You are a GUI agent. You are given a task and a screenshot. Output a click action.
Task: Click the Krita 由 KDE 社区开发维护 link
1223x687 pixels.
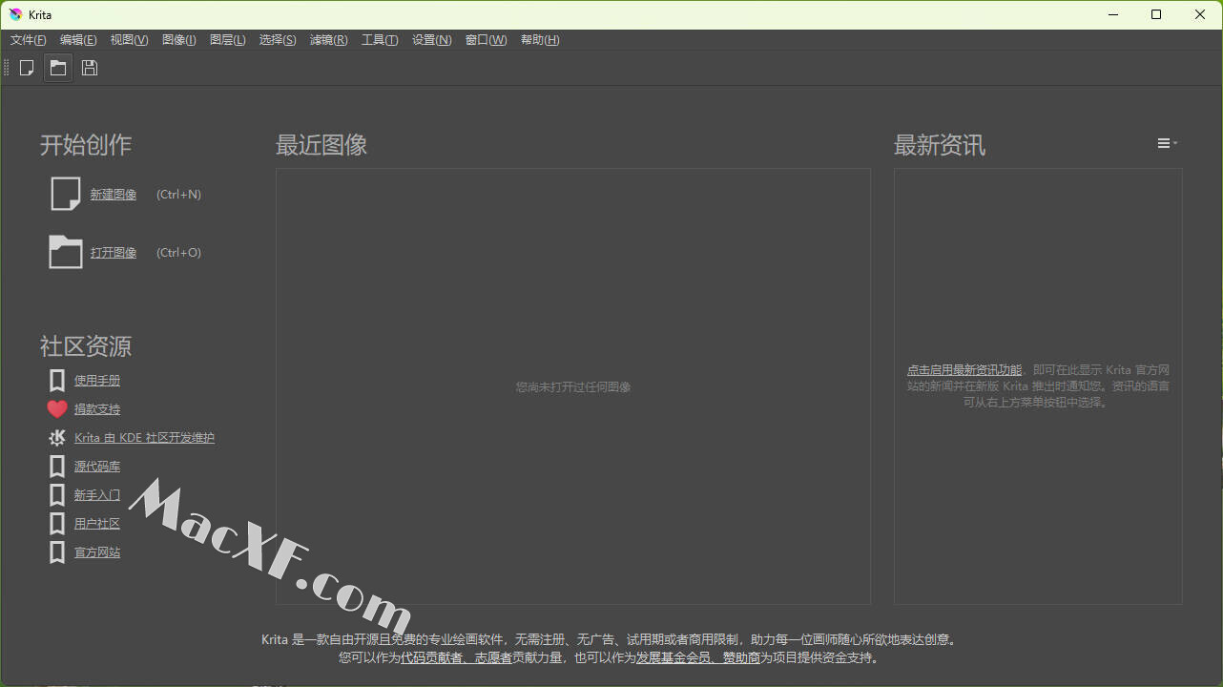144,438
